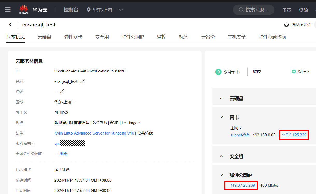Open the subnet-fafc link

pos(240,135)
